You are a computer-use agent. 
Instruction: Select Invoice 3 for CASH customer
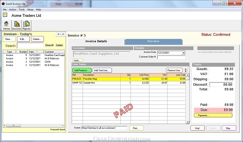click(34, 62)
